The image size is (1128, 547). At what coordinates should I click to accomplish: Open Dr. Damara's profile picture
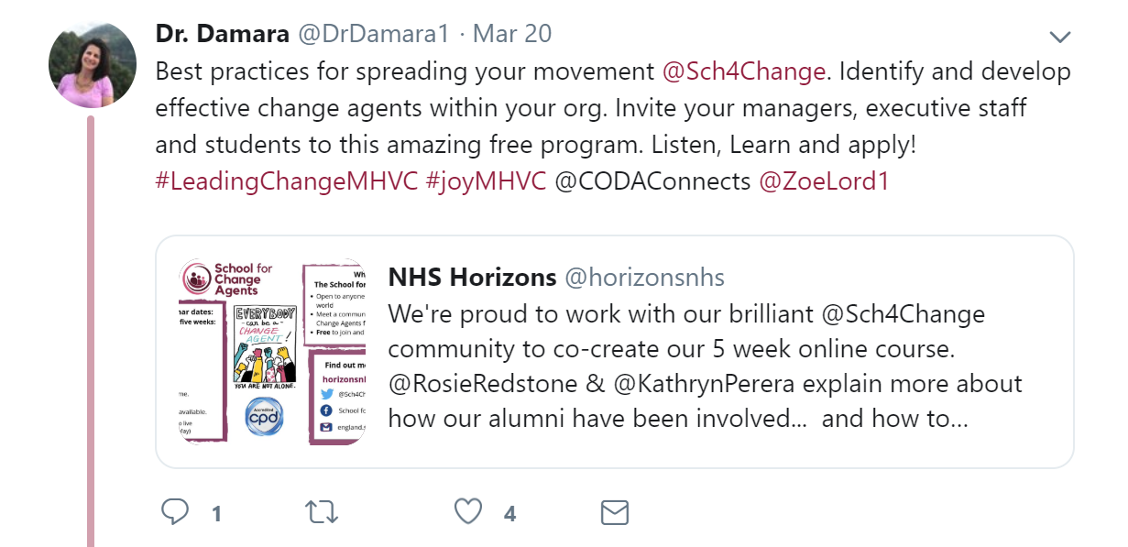click(92, 64)
